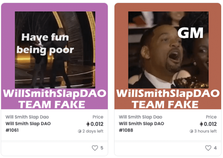The image size is (223, 158).
Task: Like Will Smith Slap DAO #1088 heart
Action: click(208, 148)
